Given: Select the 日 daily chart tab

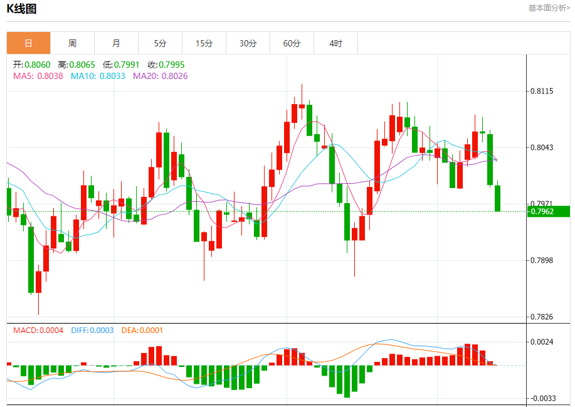Looking at the screenshot, I should point(28,43).
